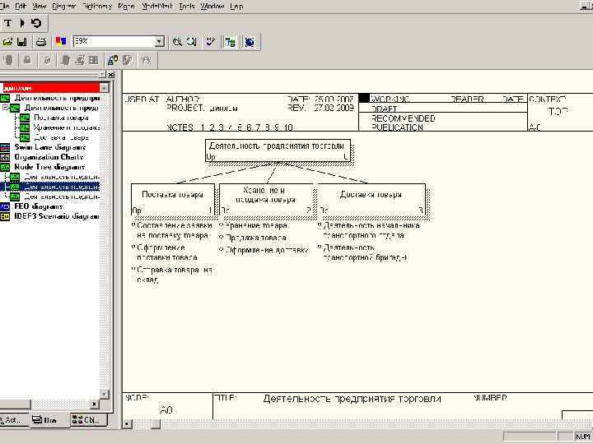Open the Diagram menu
Image resolution: width=593 pixels, height=444 pixels.
(64, 6)
